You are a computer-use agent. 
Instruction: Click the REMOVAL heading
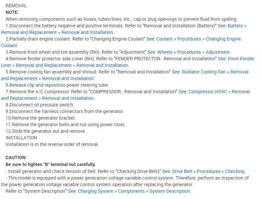[16, 6]
